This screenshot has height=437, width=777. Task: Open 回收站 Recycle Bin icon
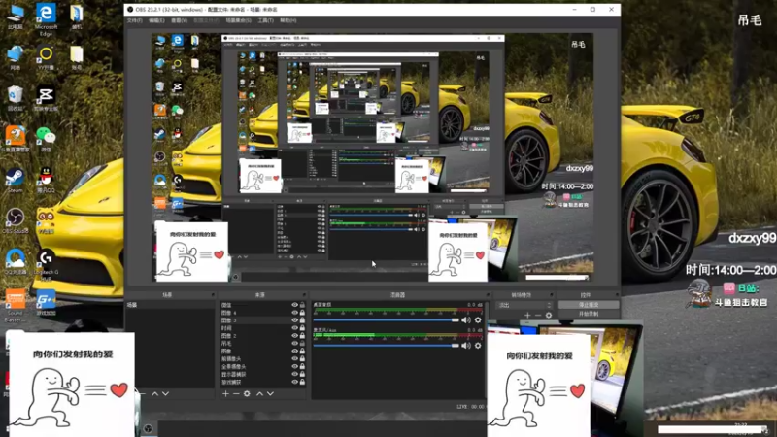coord(15,99)
